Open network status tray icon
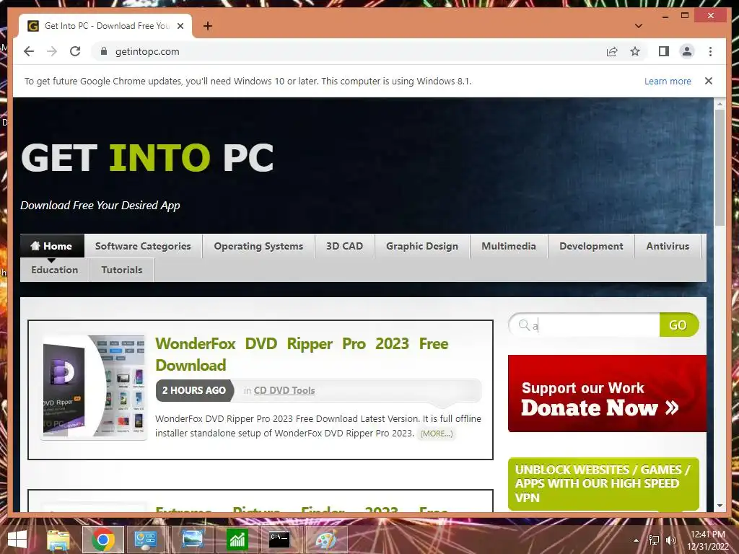This screenshot has height=554, width=739. pyautogui.click(x=653, y=540)
